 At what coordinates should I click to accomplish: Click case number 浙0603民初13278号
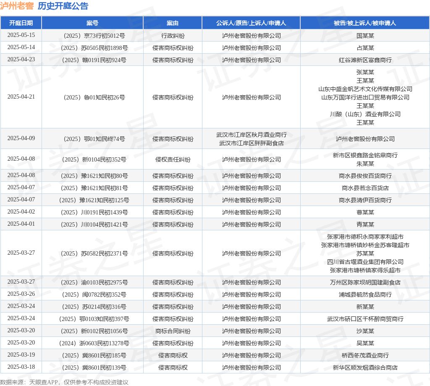(94, 344)
